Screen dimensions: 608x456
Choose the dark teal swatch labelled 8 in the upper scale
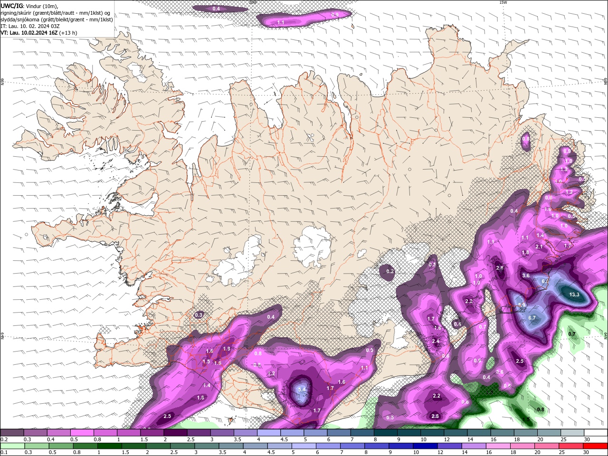point(385,433)
